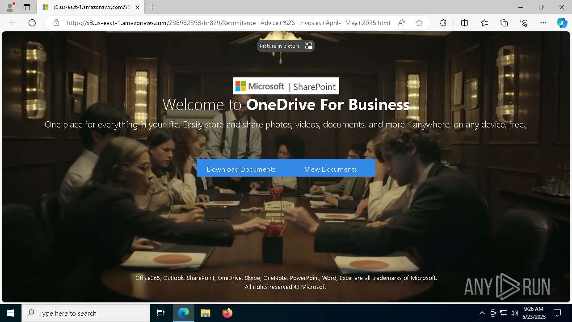This screenshot has width=572, height=322.
Task: Click the address bar URL
Action: [x=228, y=23]
